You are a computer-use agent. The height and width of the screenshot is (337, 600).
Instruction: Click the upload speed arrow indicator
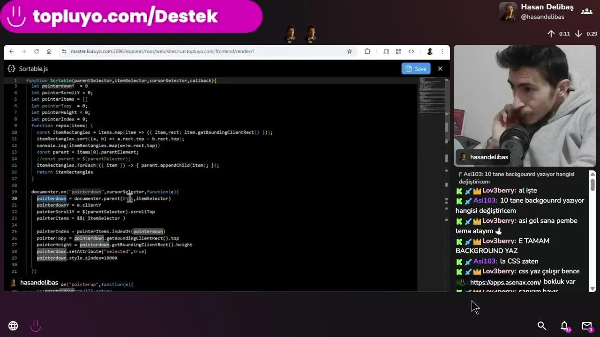coord(551,34)
